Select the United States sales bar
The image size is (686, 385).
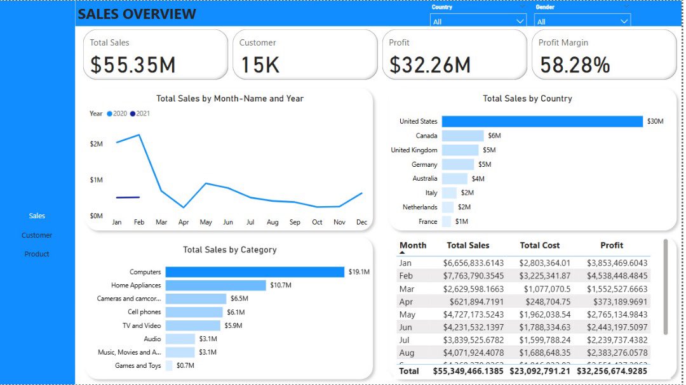tap(542, 121)
